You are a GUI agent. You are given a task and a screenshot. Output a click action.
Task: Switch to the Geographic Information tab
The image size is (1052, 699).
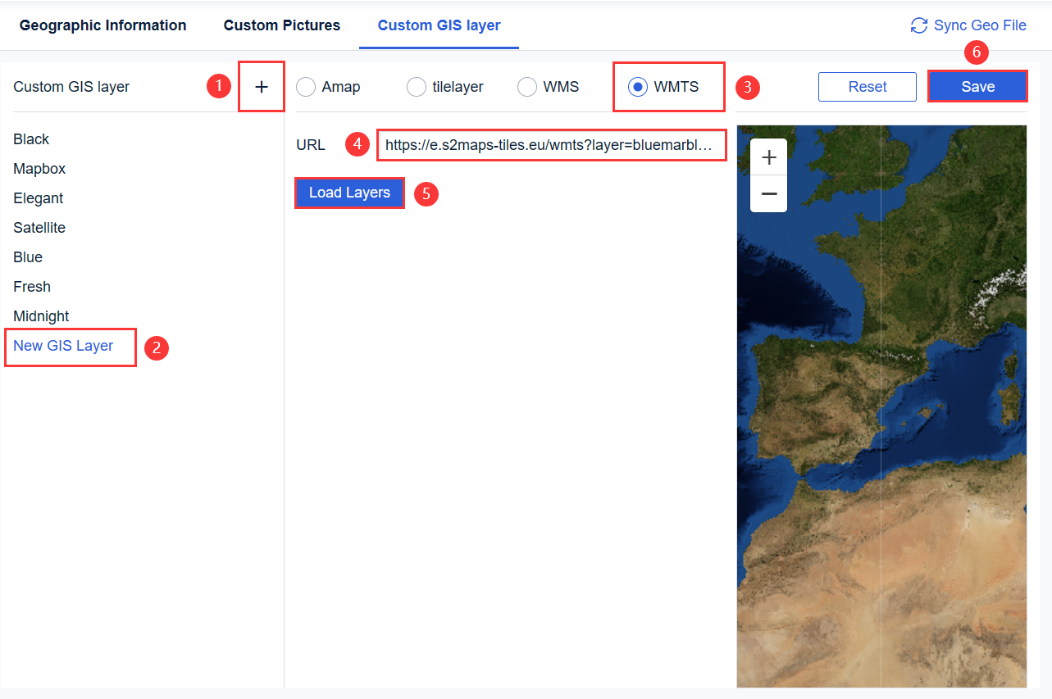[102, 25]
